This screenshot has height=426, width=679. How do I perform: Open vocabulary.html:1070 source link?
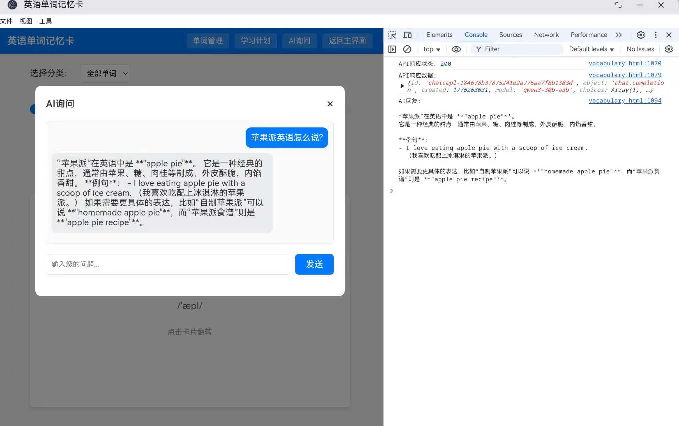click(625, 63)
